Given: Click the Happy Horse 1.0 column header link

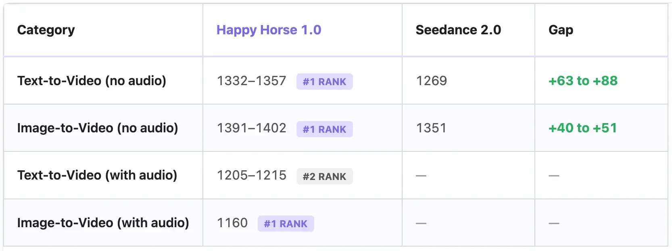Looking at the screenshot, I should pyautogui.click(x=269, y=30).
